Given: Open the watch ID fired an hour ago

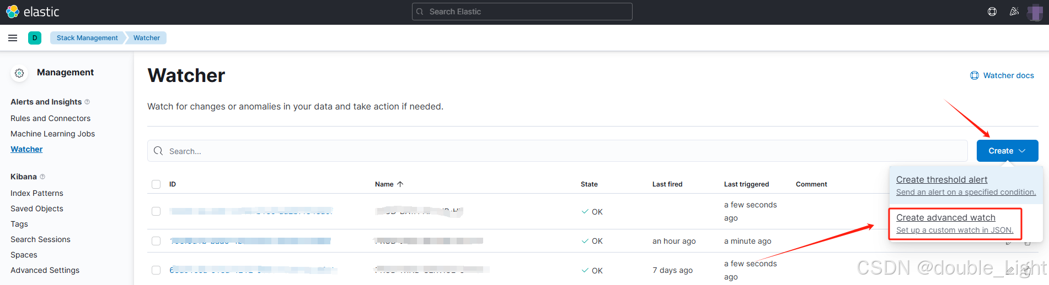Looking at the screenshot, I should point(250,241).
